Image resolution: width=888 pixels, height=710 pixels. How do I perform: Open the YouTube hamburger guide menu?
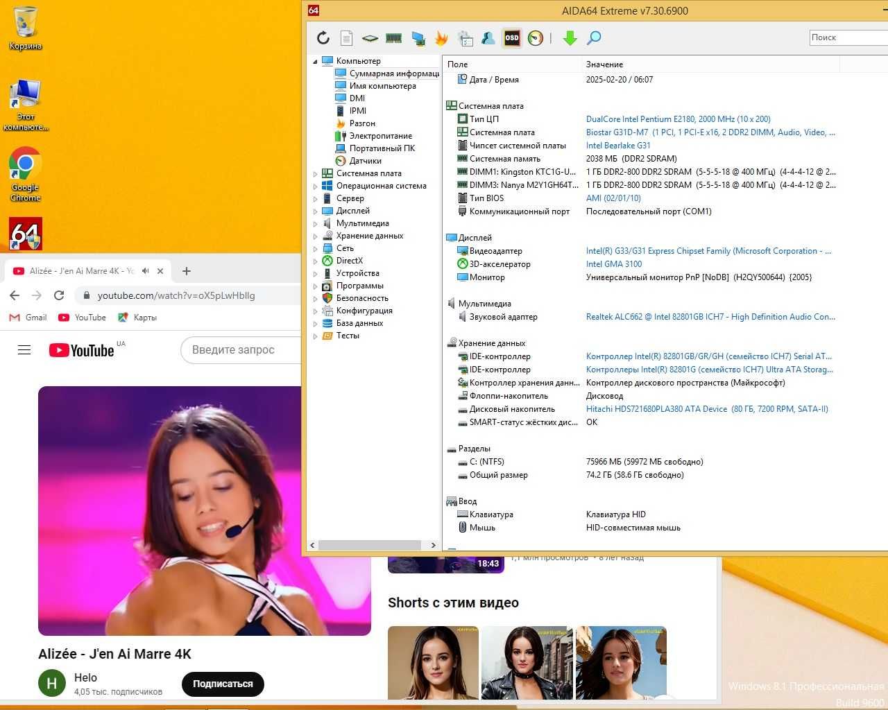click(x=24, y=350)
